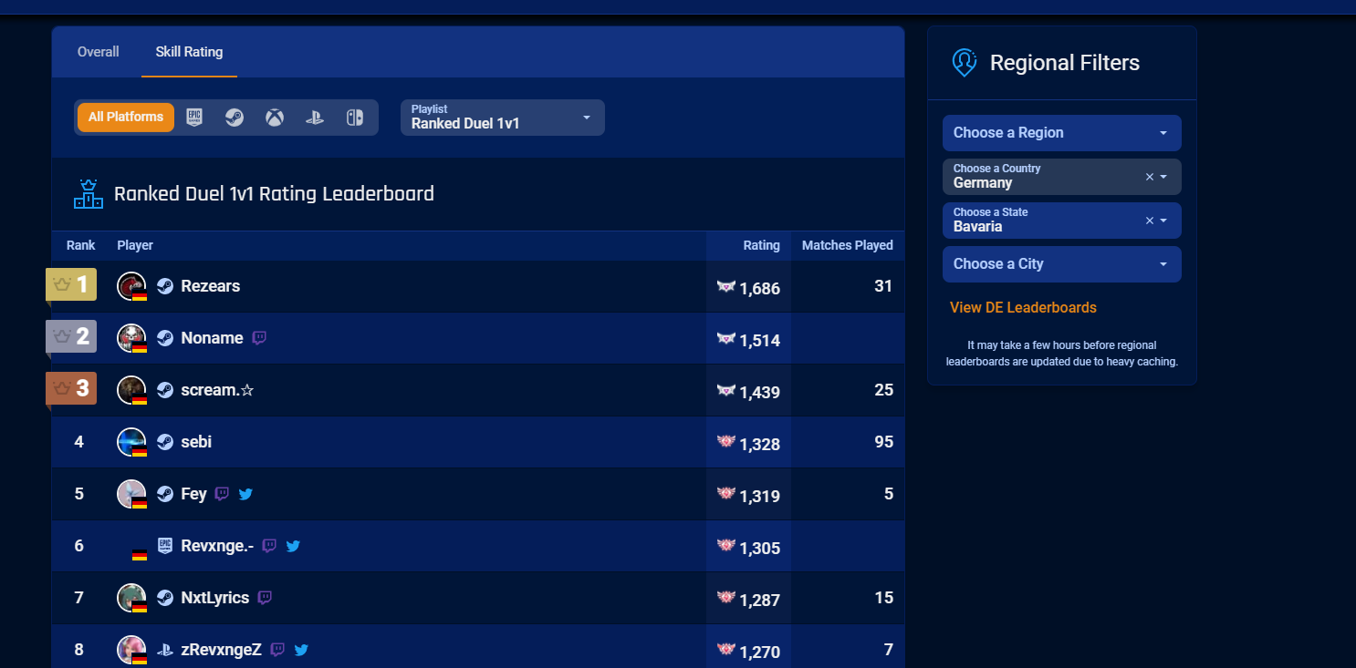
Task: Open zRevxngeZ's Twitter profile icon
Action: tap(301, 650)
